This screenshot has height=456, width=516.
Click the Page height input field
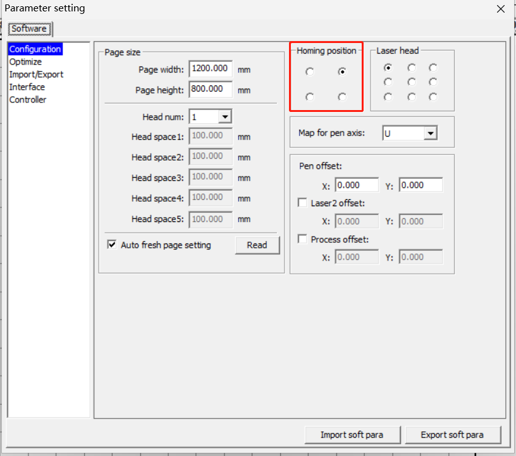[211, 89]
